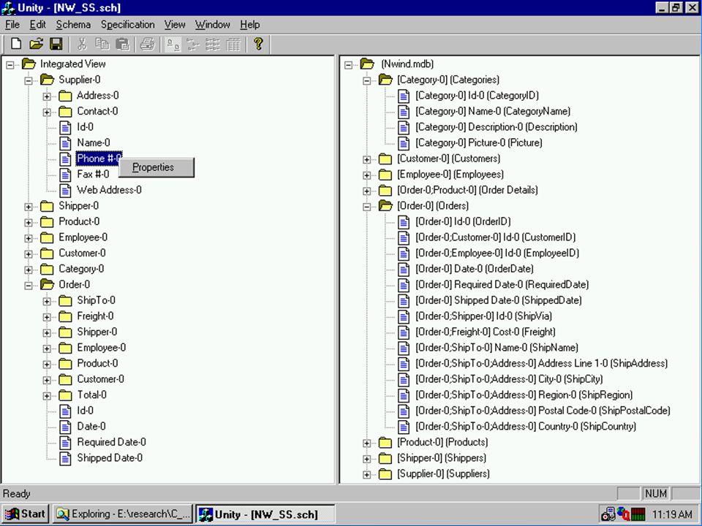Viewport: 702px width, 526px height.
Task: Select the (EmployeeID) field row
Action: tap(497, 254)
